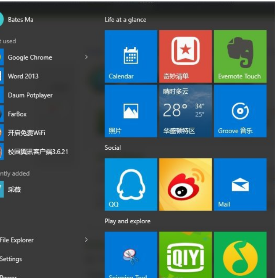Launch the Evernote Touch tile
The width and height of the screenshot is (275, 278).
(x=240, y=56)
